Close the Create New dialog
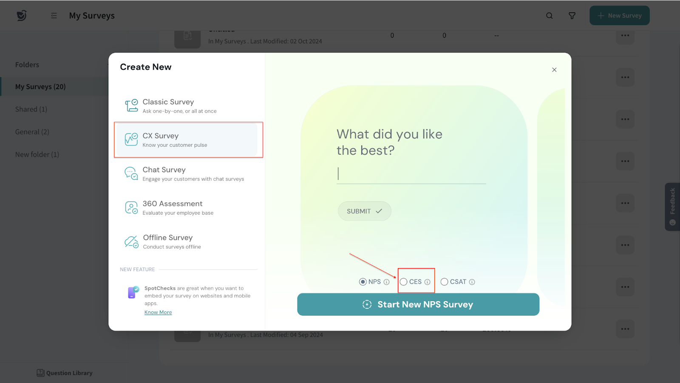The width and height of the screenshot is (680, 383). pos(554,70)
